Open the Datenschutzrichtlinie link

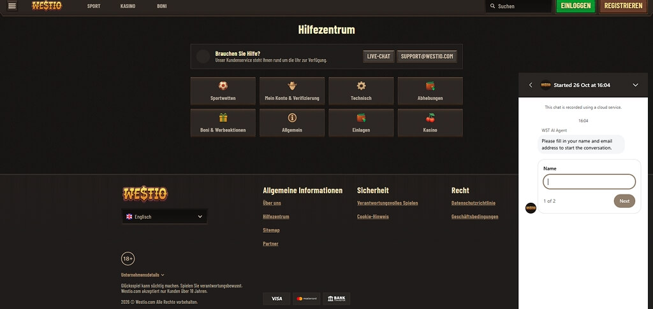click(474, 203)
